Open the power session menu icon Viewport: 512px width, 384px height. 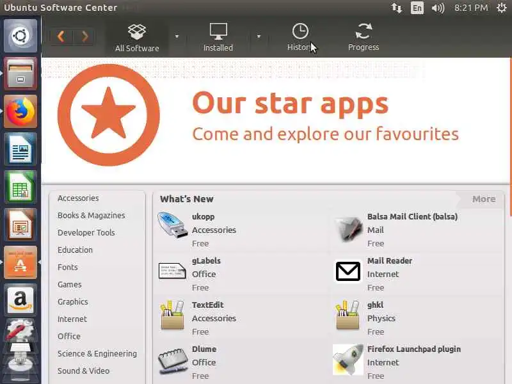click(502, 8)
